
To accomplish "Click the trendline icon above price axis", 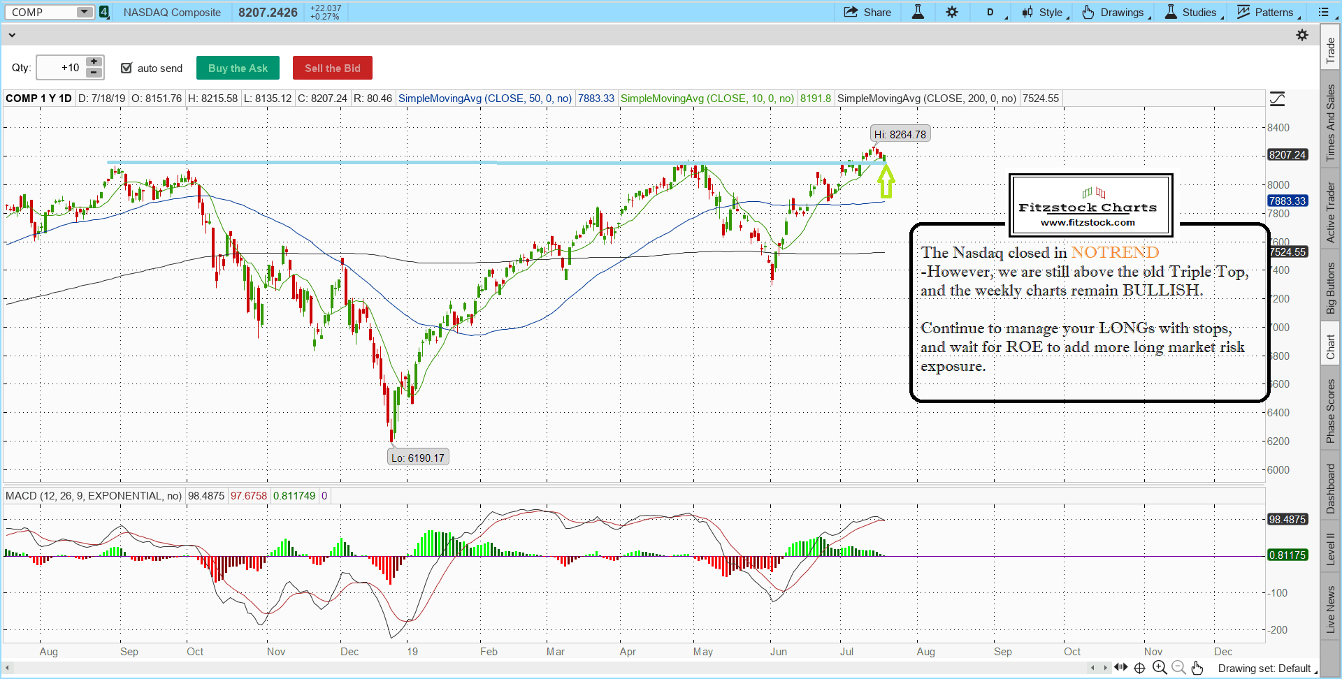I will 1277,99.
